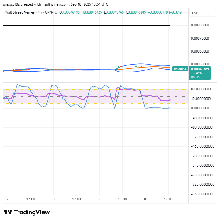Click the 40.00000000 oscillator axis label
This screenshot has height=221, width=220.
click(x=201, y=99)
